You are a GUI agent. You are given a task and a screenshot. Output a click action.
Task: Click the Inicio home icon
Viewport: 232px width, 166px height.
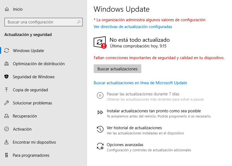click(7, 9)
